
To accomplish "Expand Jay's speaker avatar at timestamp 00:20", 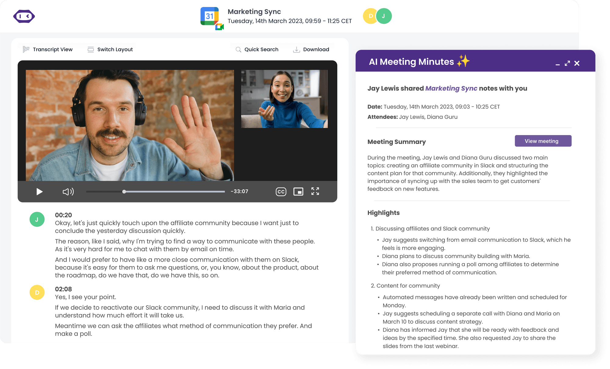I will (37, 219).
